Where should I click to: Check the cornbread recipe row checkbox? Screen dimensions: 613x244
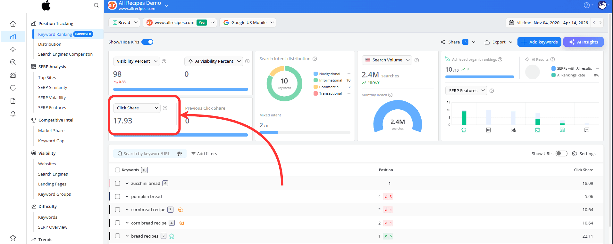(117, 209)
